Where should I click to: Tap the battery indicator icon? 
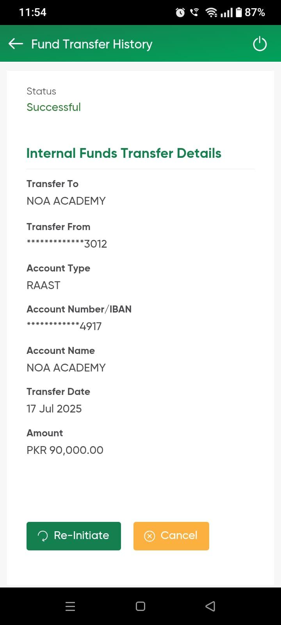pyautogui.click(x=239, y=12)
